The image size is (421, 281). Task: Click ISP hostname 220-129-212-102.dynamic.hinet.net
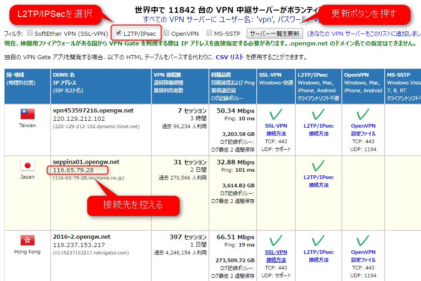click(96, 126)
